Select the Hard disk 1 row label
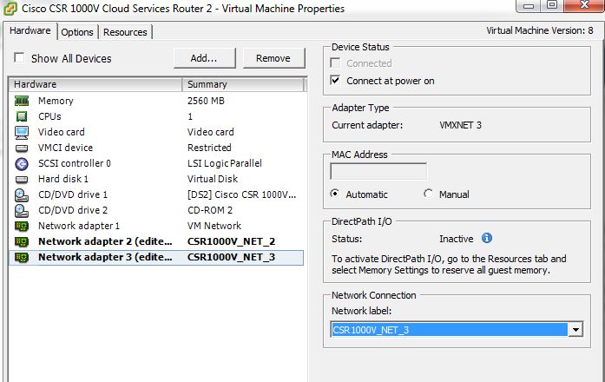This screenshot has height=382, width=605. tap(63, 180)
